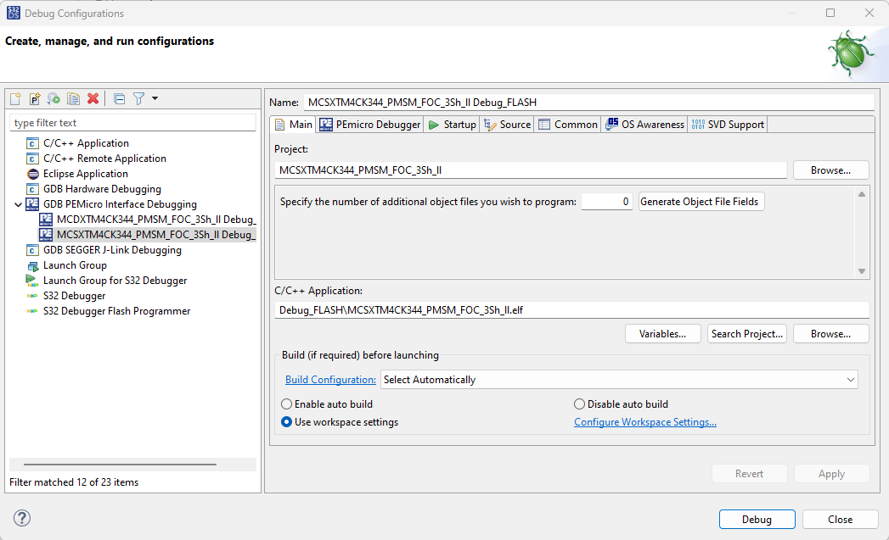Open Configure Workspace Settings link
The width and height of the screenshot is (889, 540).
point(644,422)
